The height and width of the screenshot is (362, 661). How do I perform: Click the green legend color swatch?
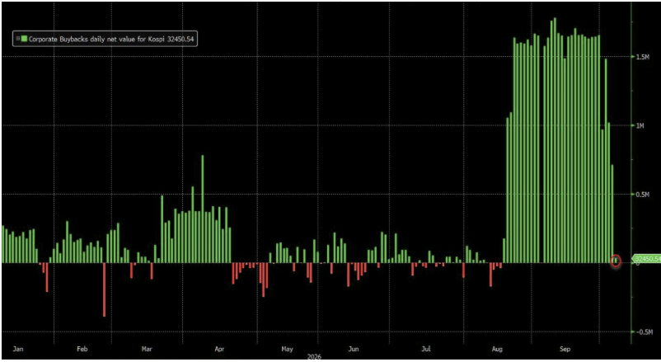24,39
